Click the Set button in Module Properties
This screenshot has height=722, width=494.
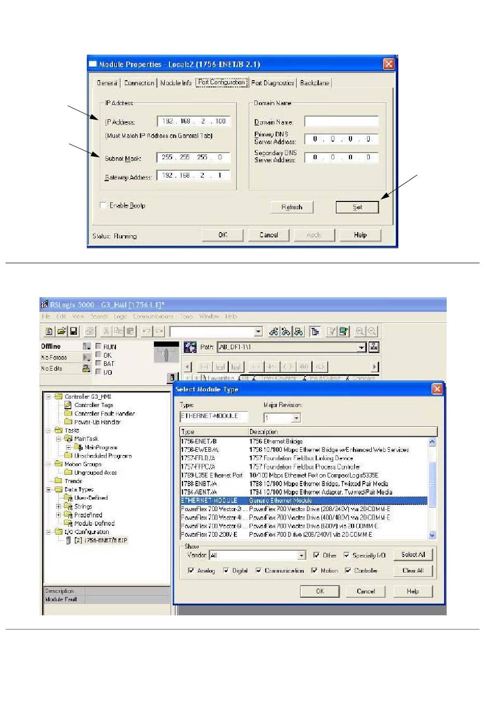point(357,207)
